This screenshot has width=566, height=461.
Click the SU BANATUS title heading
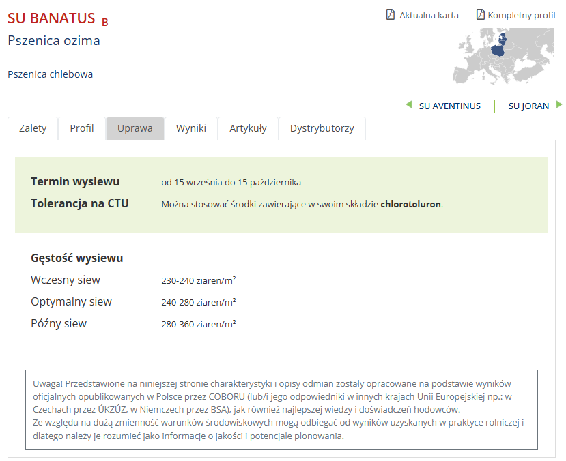point(51,18)
